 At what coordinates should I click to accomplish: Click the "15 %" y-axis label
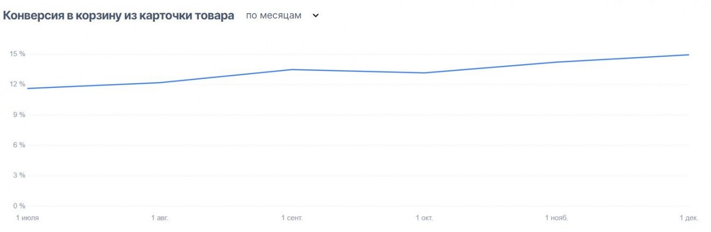[17, 54]
